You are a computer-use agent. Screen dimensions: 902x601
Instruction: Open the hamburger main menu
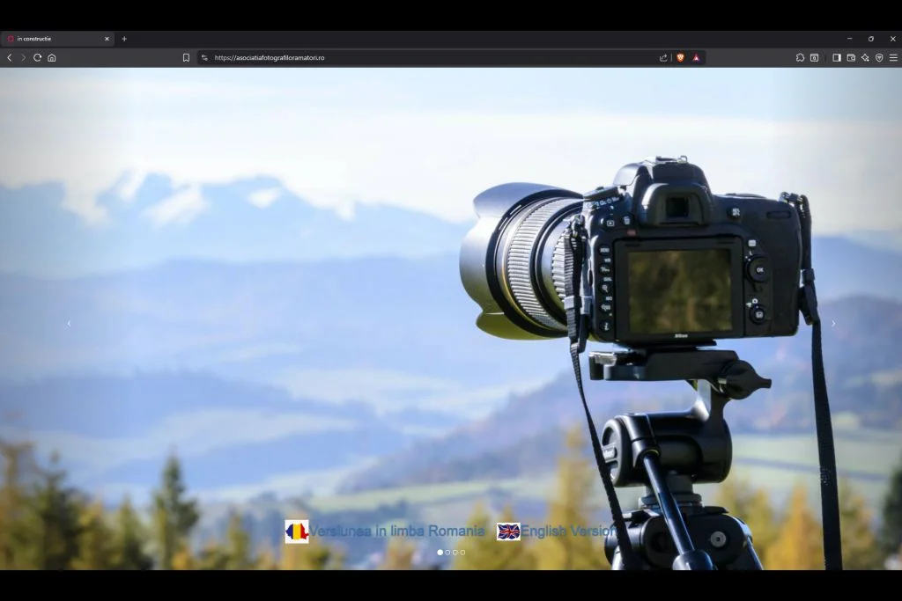click(x=893, y=58)
